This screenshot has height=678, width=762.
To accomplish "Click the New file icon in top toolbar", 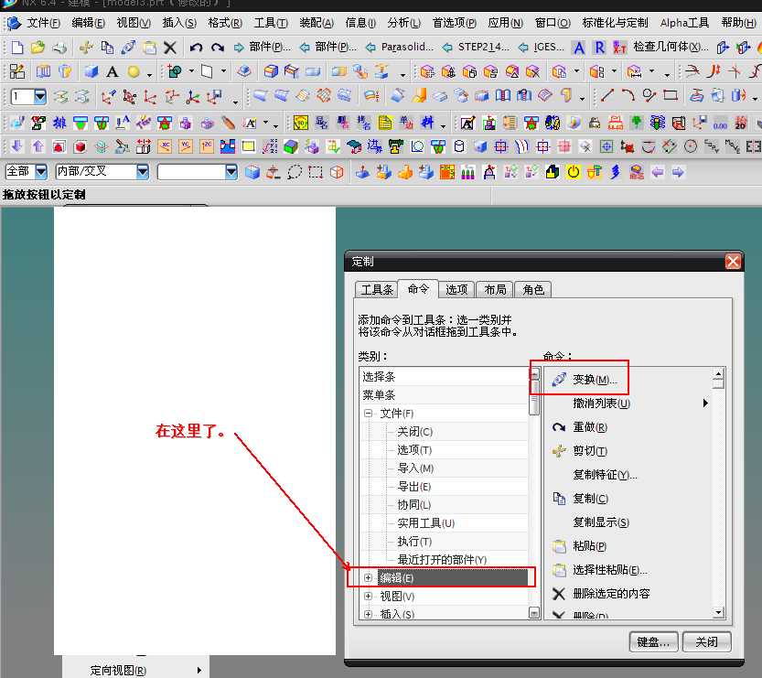I will tap(17, 48).
